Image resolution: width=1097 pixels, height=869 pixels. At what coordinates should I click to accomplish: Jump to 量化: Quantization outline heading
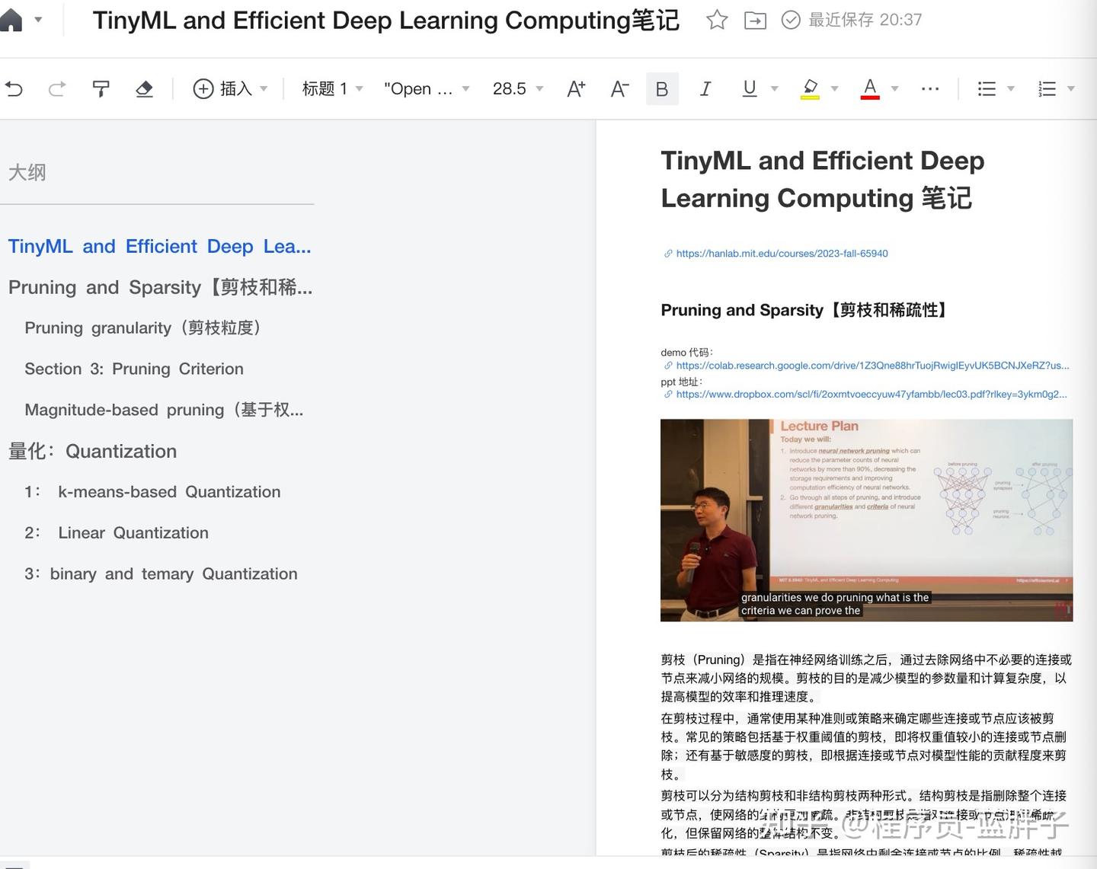point(92,452)
